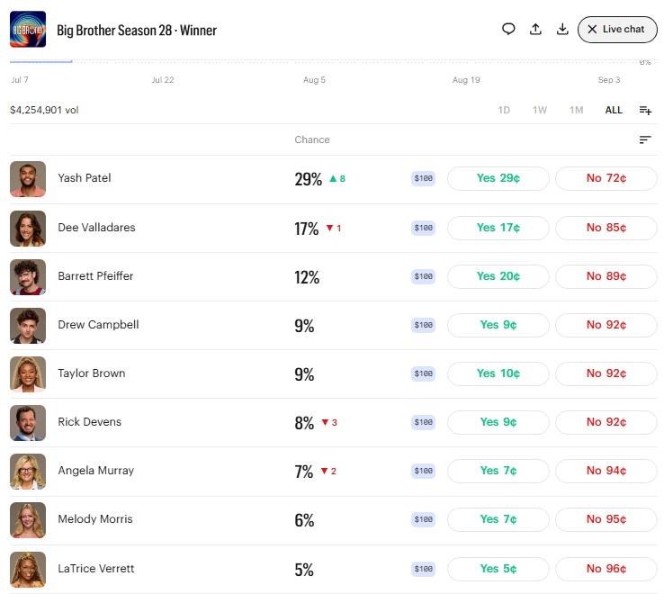Image resolution: width=664 pixels, height=594 pixels.
Task: Open the add-series list icon beside ALL
Action: 645,110
